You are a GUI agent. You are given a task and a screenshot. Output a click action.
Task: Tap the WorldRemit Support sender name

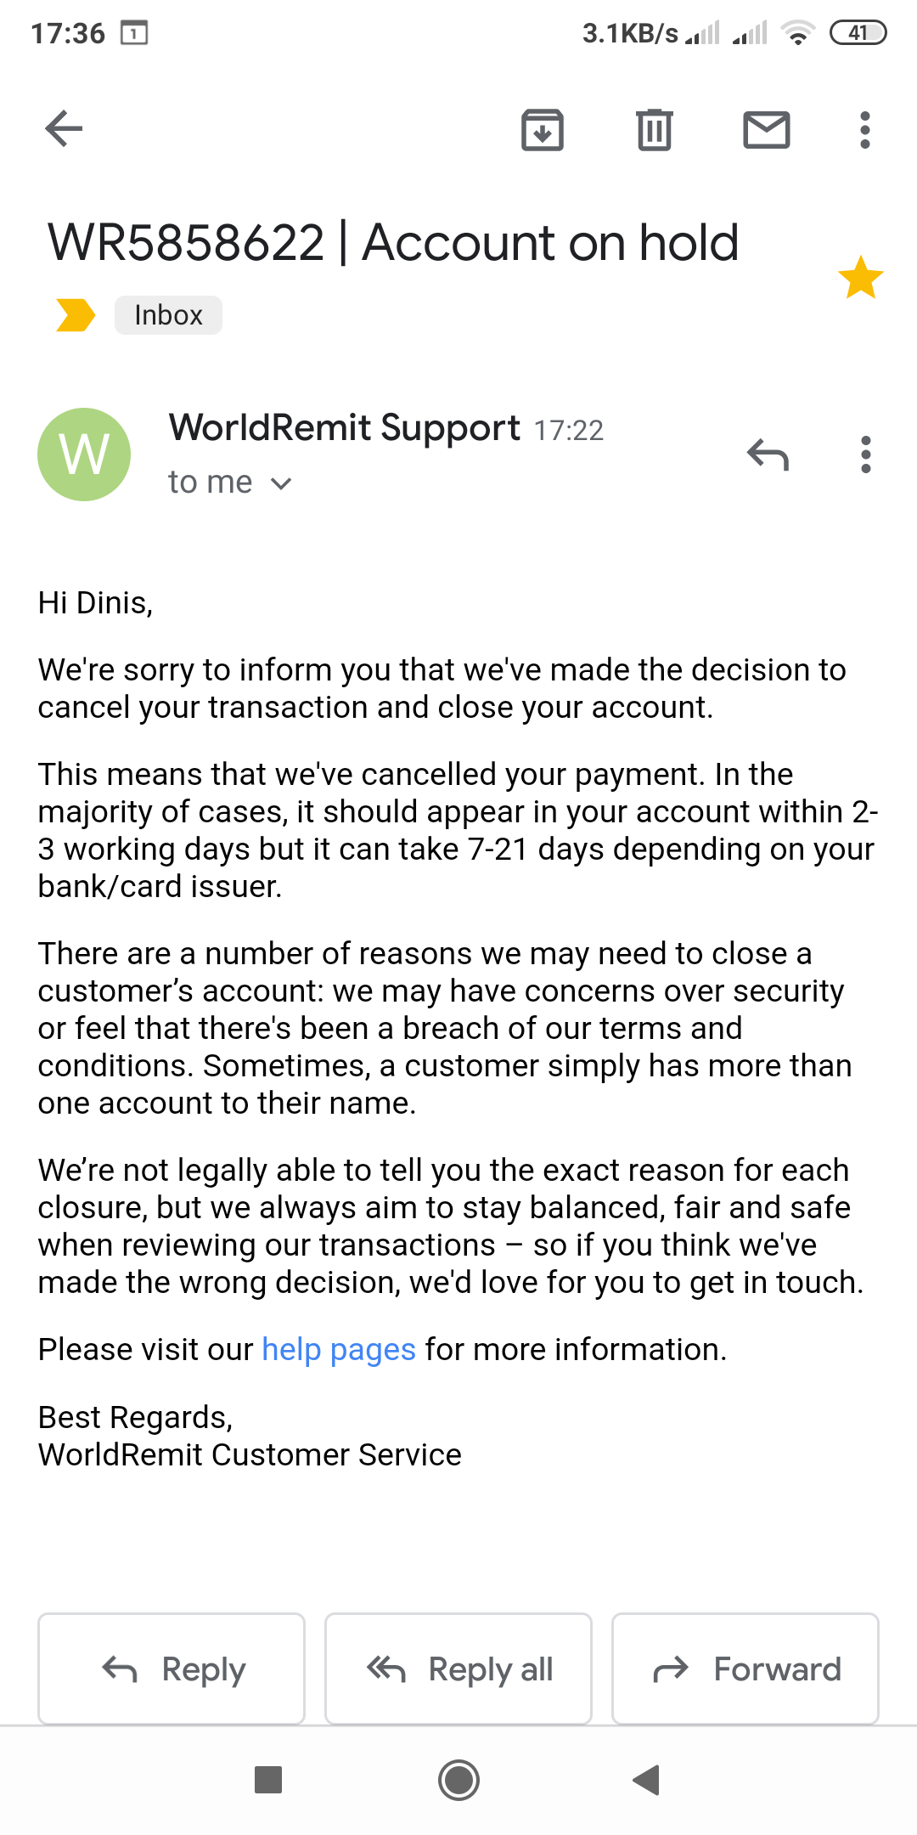tap(344, 427)
